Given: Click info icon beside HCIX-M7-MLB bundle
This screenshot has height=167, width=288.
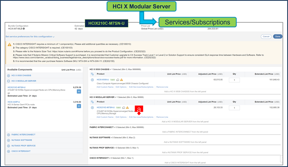Looking at the screenshot, I should tap(24, 29).
